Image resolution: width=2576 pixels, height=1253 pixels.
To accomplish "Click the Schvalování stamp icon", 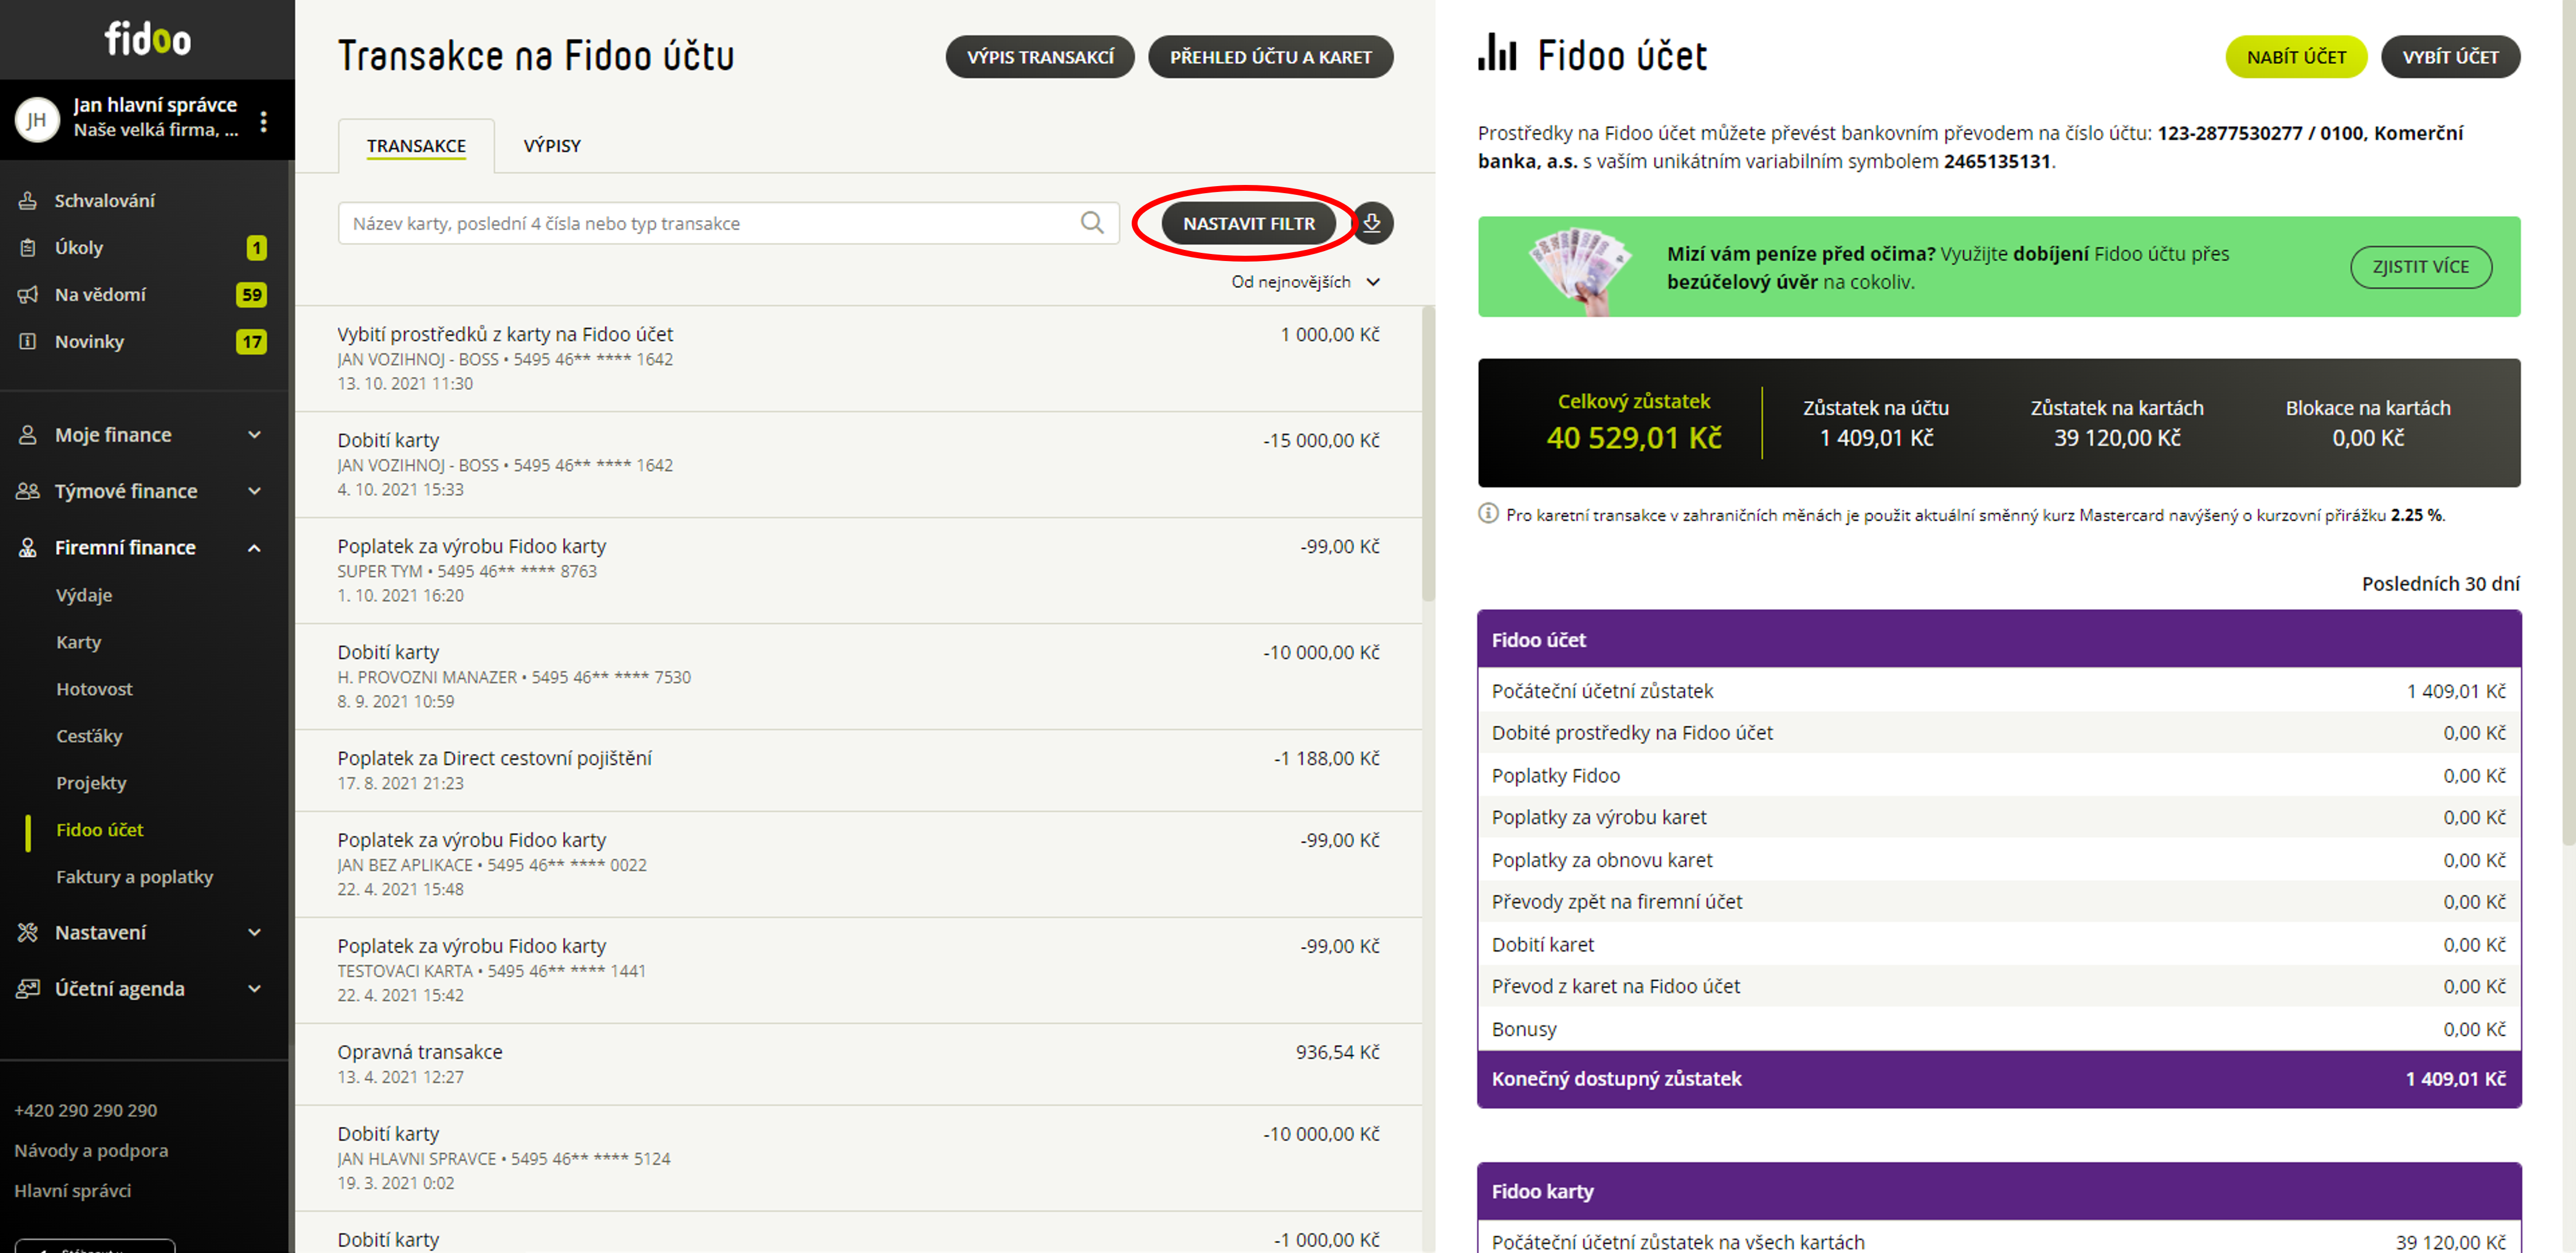I will 28,200.
